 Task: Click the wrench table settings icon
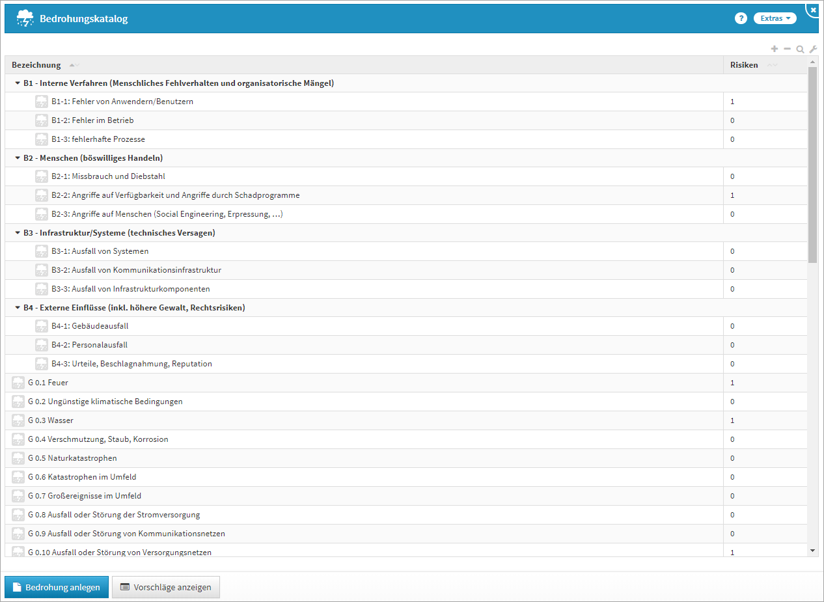pyautogui.click(x=812, y=49)
